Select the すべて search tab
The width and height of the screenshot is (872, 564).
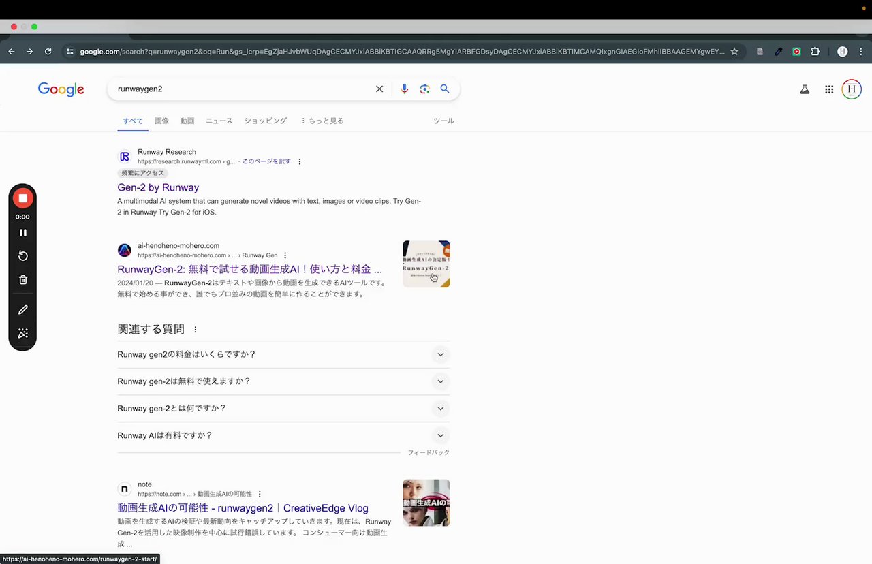(x=133, y=121)
